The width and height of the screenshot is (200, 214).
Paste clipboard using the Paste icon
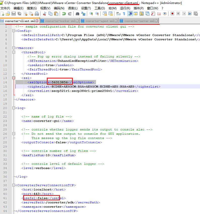[56, 14]
